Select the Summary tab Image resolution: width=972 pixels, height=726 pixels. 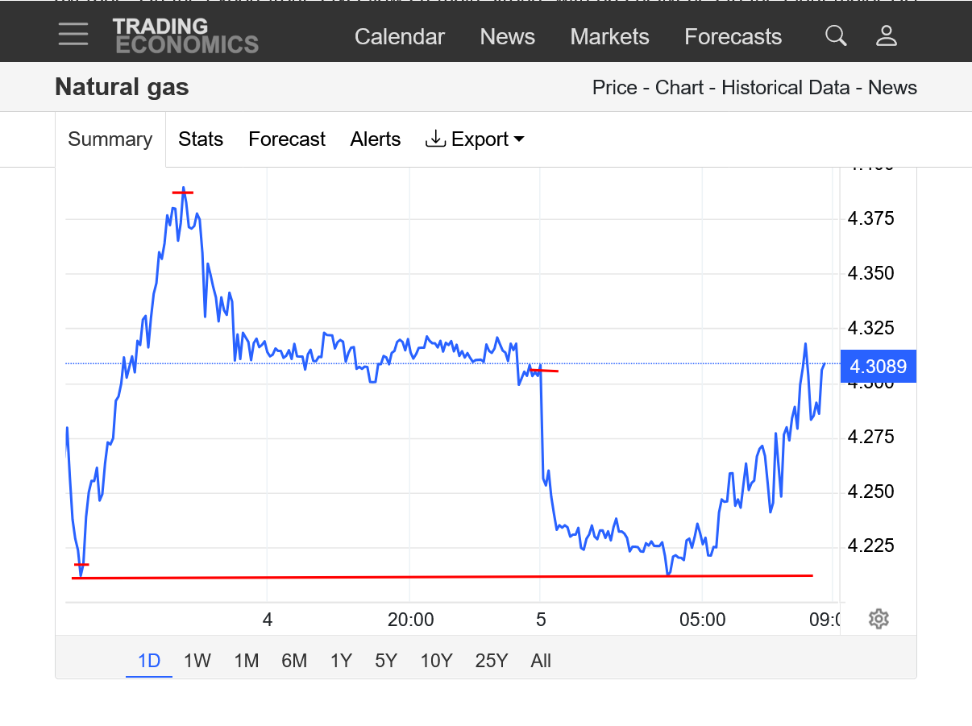[110, 139]
